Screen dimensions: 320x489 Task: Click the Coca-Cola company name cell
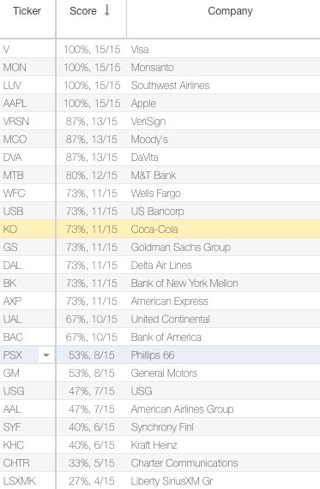pyautogui.click(x=223, y=230)
